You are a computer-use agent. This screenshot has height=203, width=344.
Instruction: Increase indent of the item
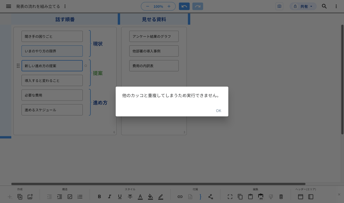pos(60,197)
